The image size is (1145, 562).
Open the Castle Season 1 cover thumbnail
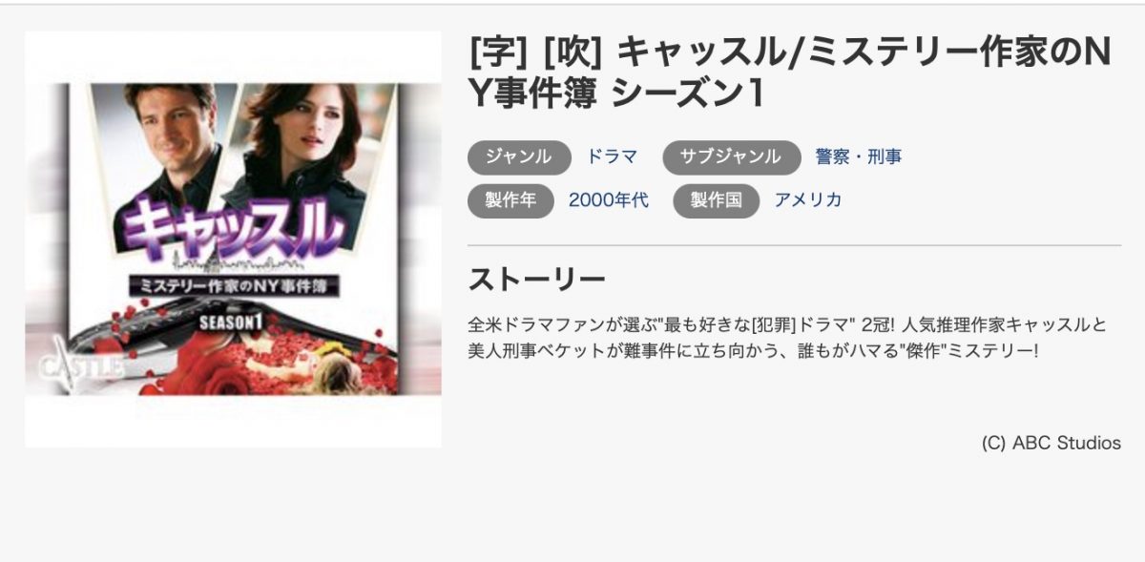233,239
